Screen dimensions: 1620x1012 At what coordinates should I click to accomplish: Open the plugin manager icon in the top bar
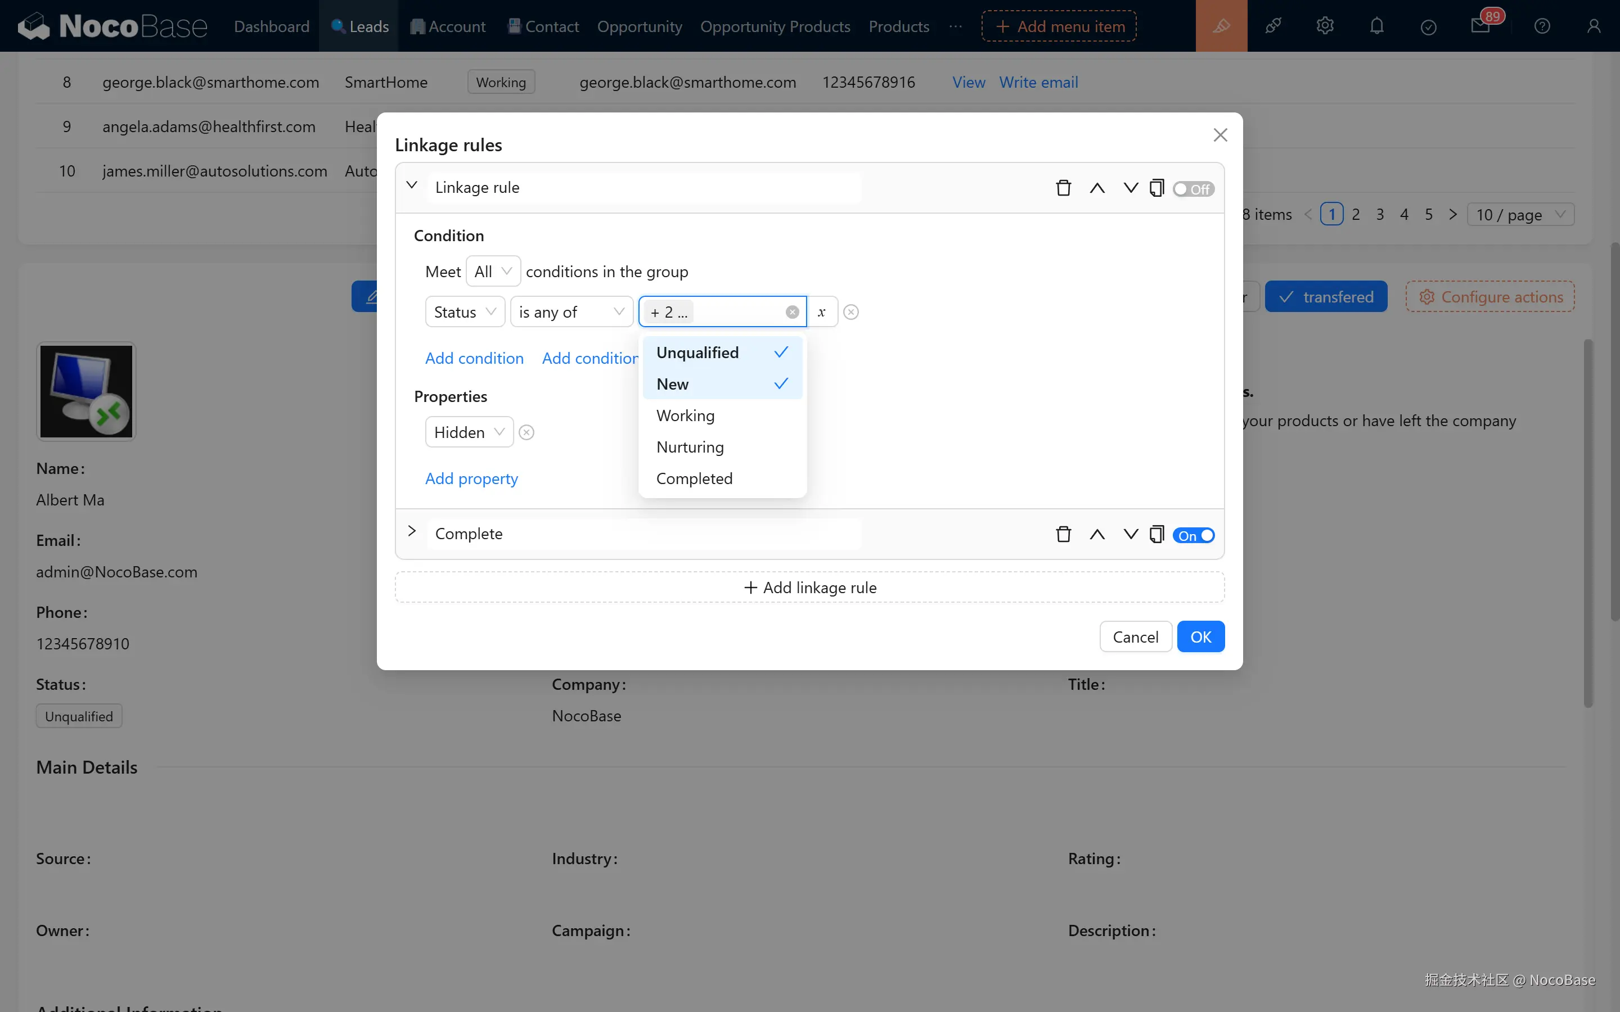click(x=1272, y=26)
